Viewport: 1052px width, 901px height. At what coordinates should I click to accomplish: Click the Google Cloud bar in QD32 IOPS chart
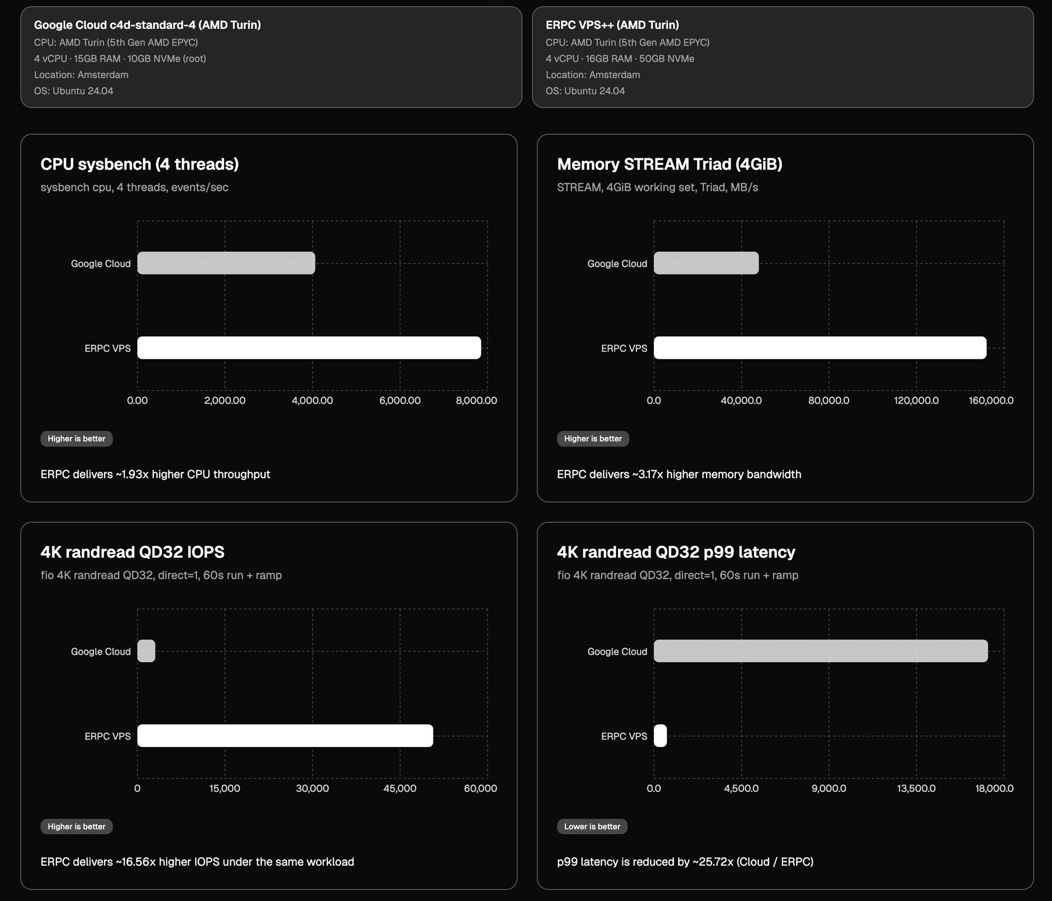tap(146, 651)
